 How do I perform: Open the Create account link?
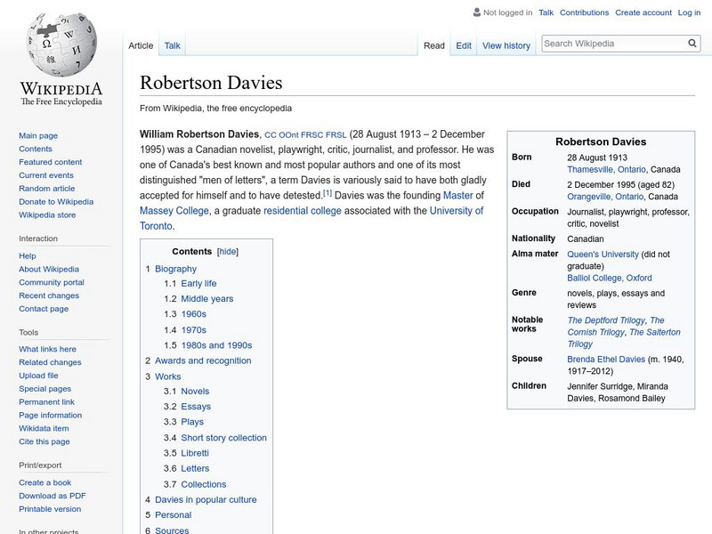coord(643,12)
